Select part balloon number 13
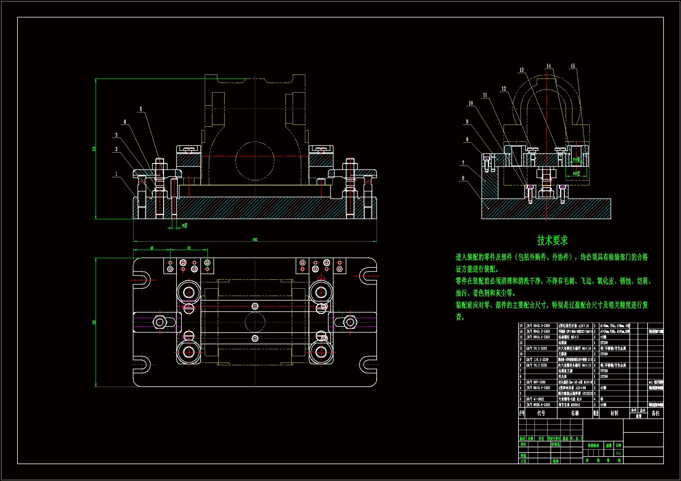The height and width of the screenshot is (481, 681). click(x=521, y=70)
